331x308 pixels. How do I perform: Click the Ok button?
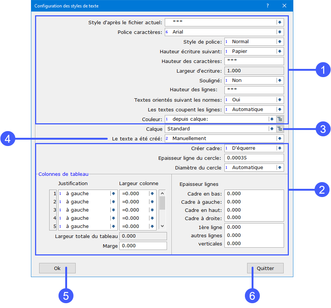click(57, 268)
